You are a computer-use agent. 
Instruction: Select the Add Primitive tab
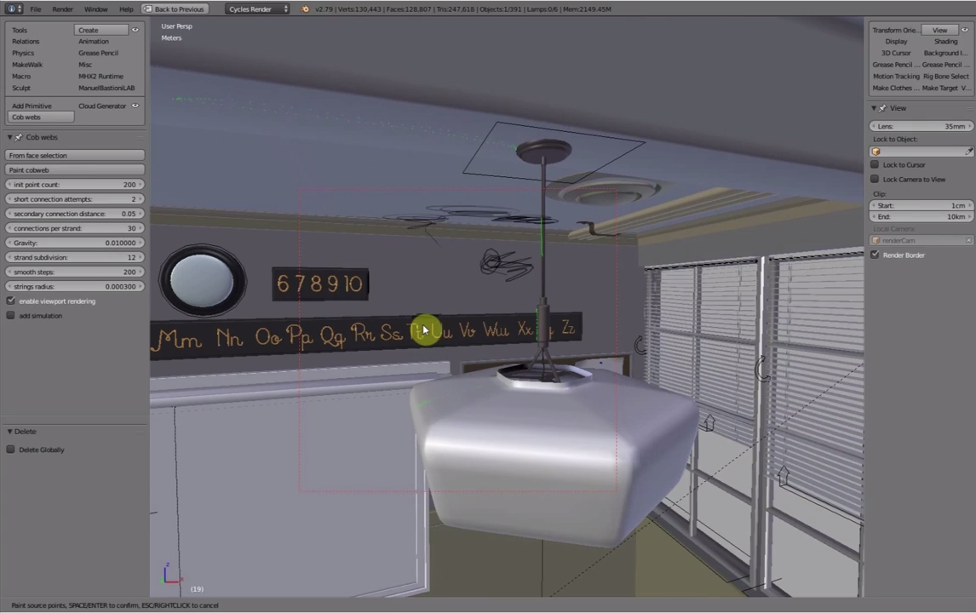32,106
